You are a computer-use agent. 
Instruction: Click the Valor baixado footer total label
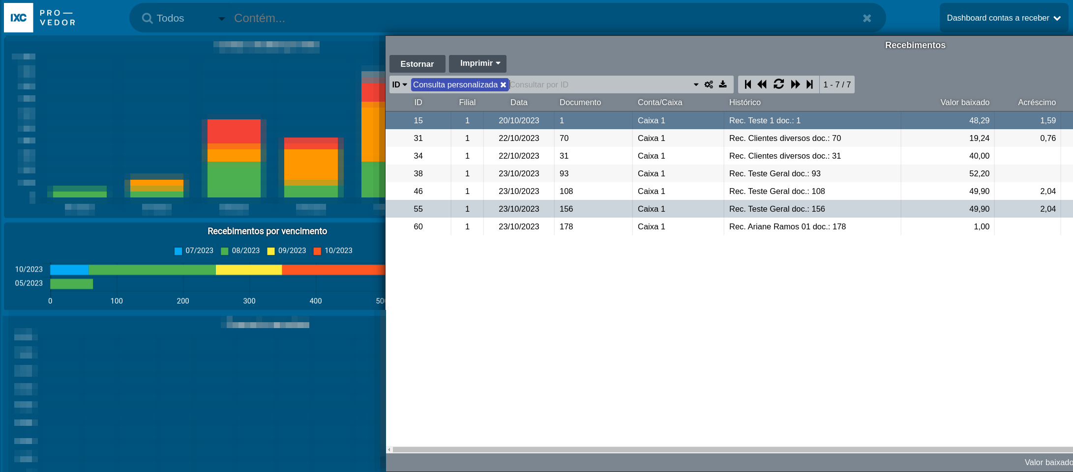(1048, 462)
